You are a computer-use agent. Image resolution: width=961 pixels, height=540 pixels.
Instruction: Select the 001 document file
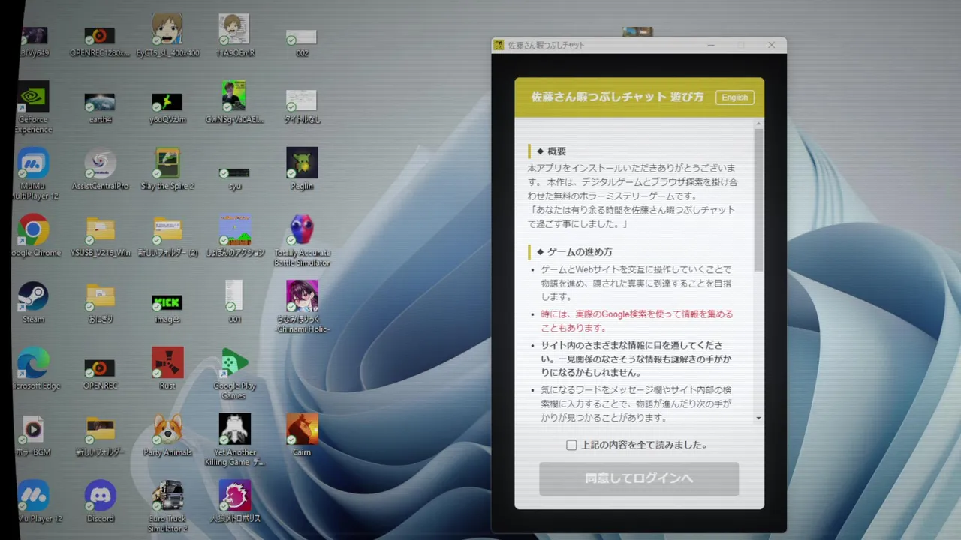pyautogui.click(x=233, y=296)
